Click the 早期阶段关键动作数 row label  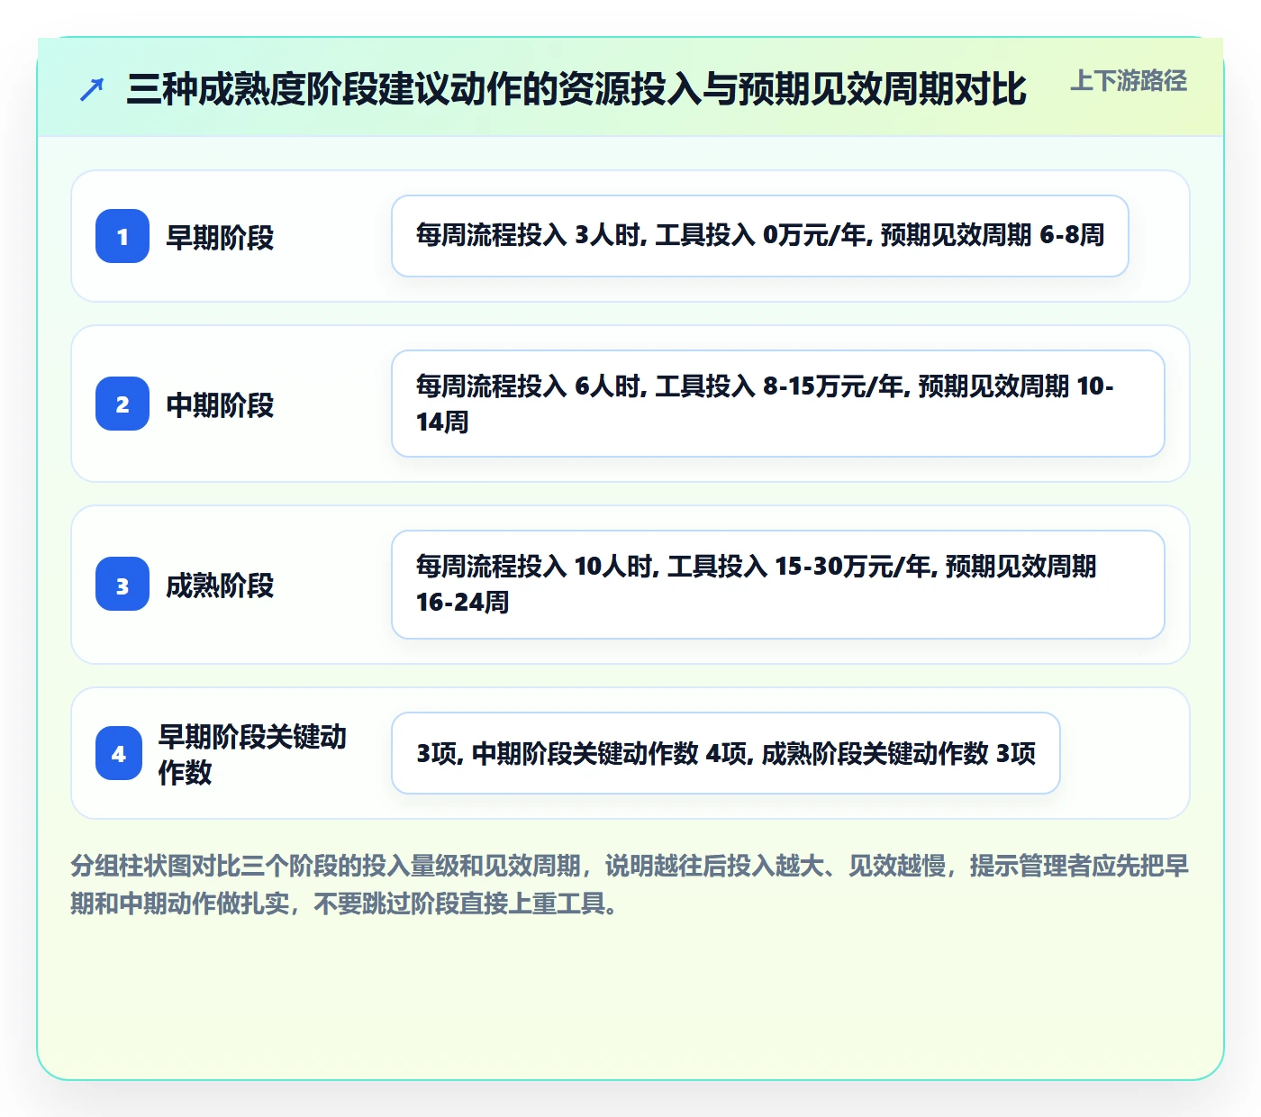coord(252,754)
